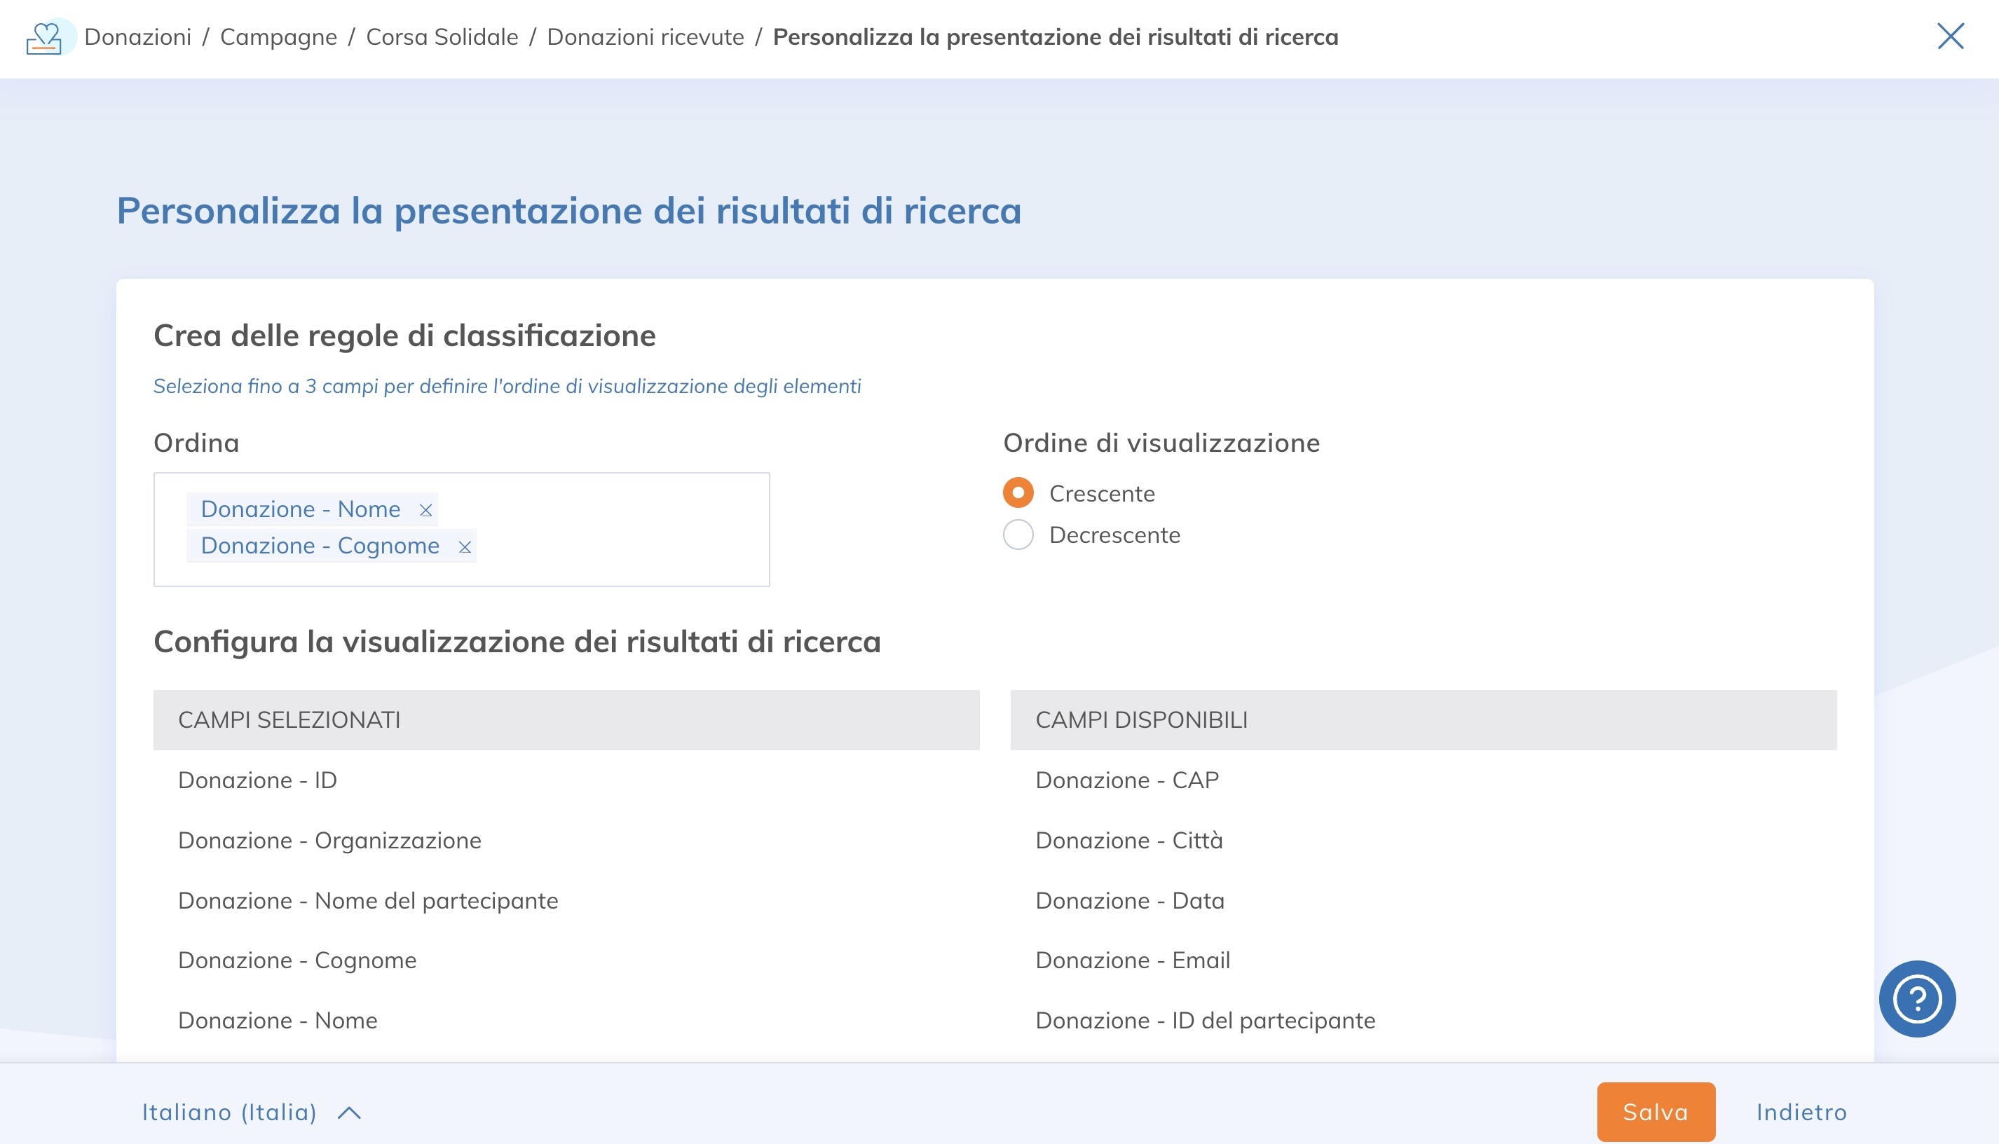Collapse the "Italiano (Italia)" language chevron
1999x1144 pixels.
(349, 1112)
